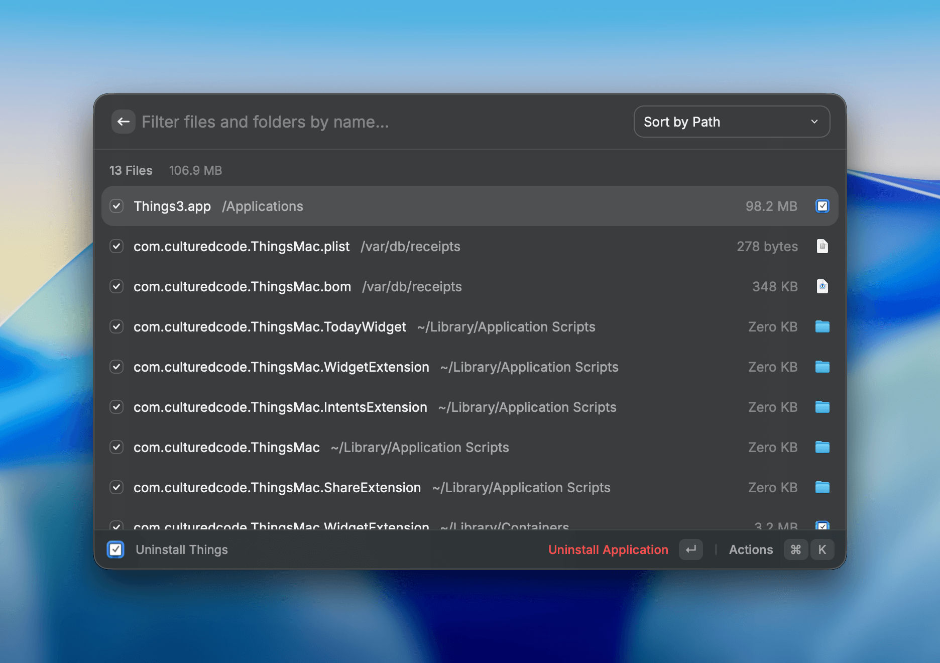Uncheck com.culturedcode.ThingsMac.bom

116,286
